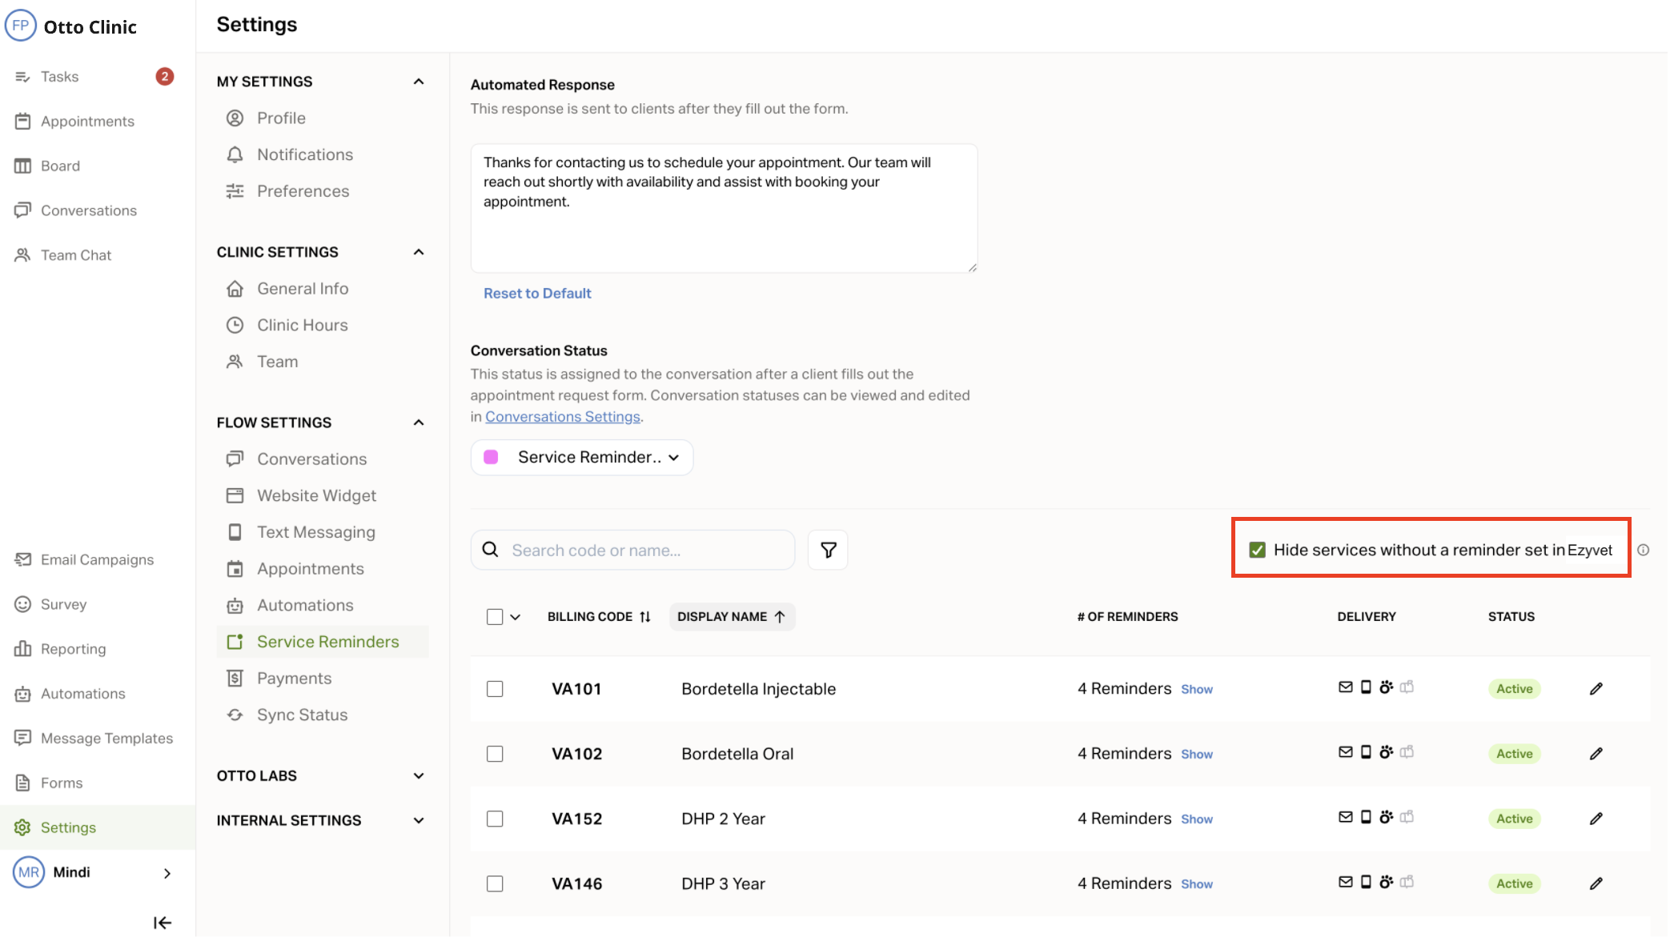Open the Tasks page

click(59, 77)
